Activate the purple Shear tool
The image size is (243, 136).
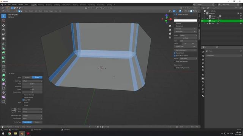pyautogui.click(x=3, y=97)
